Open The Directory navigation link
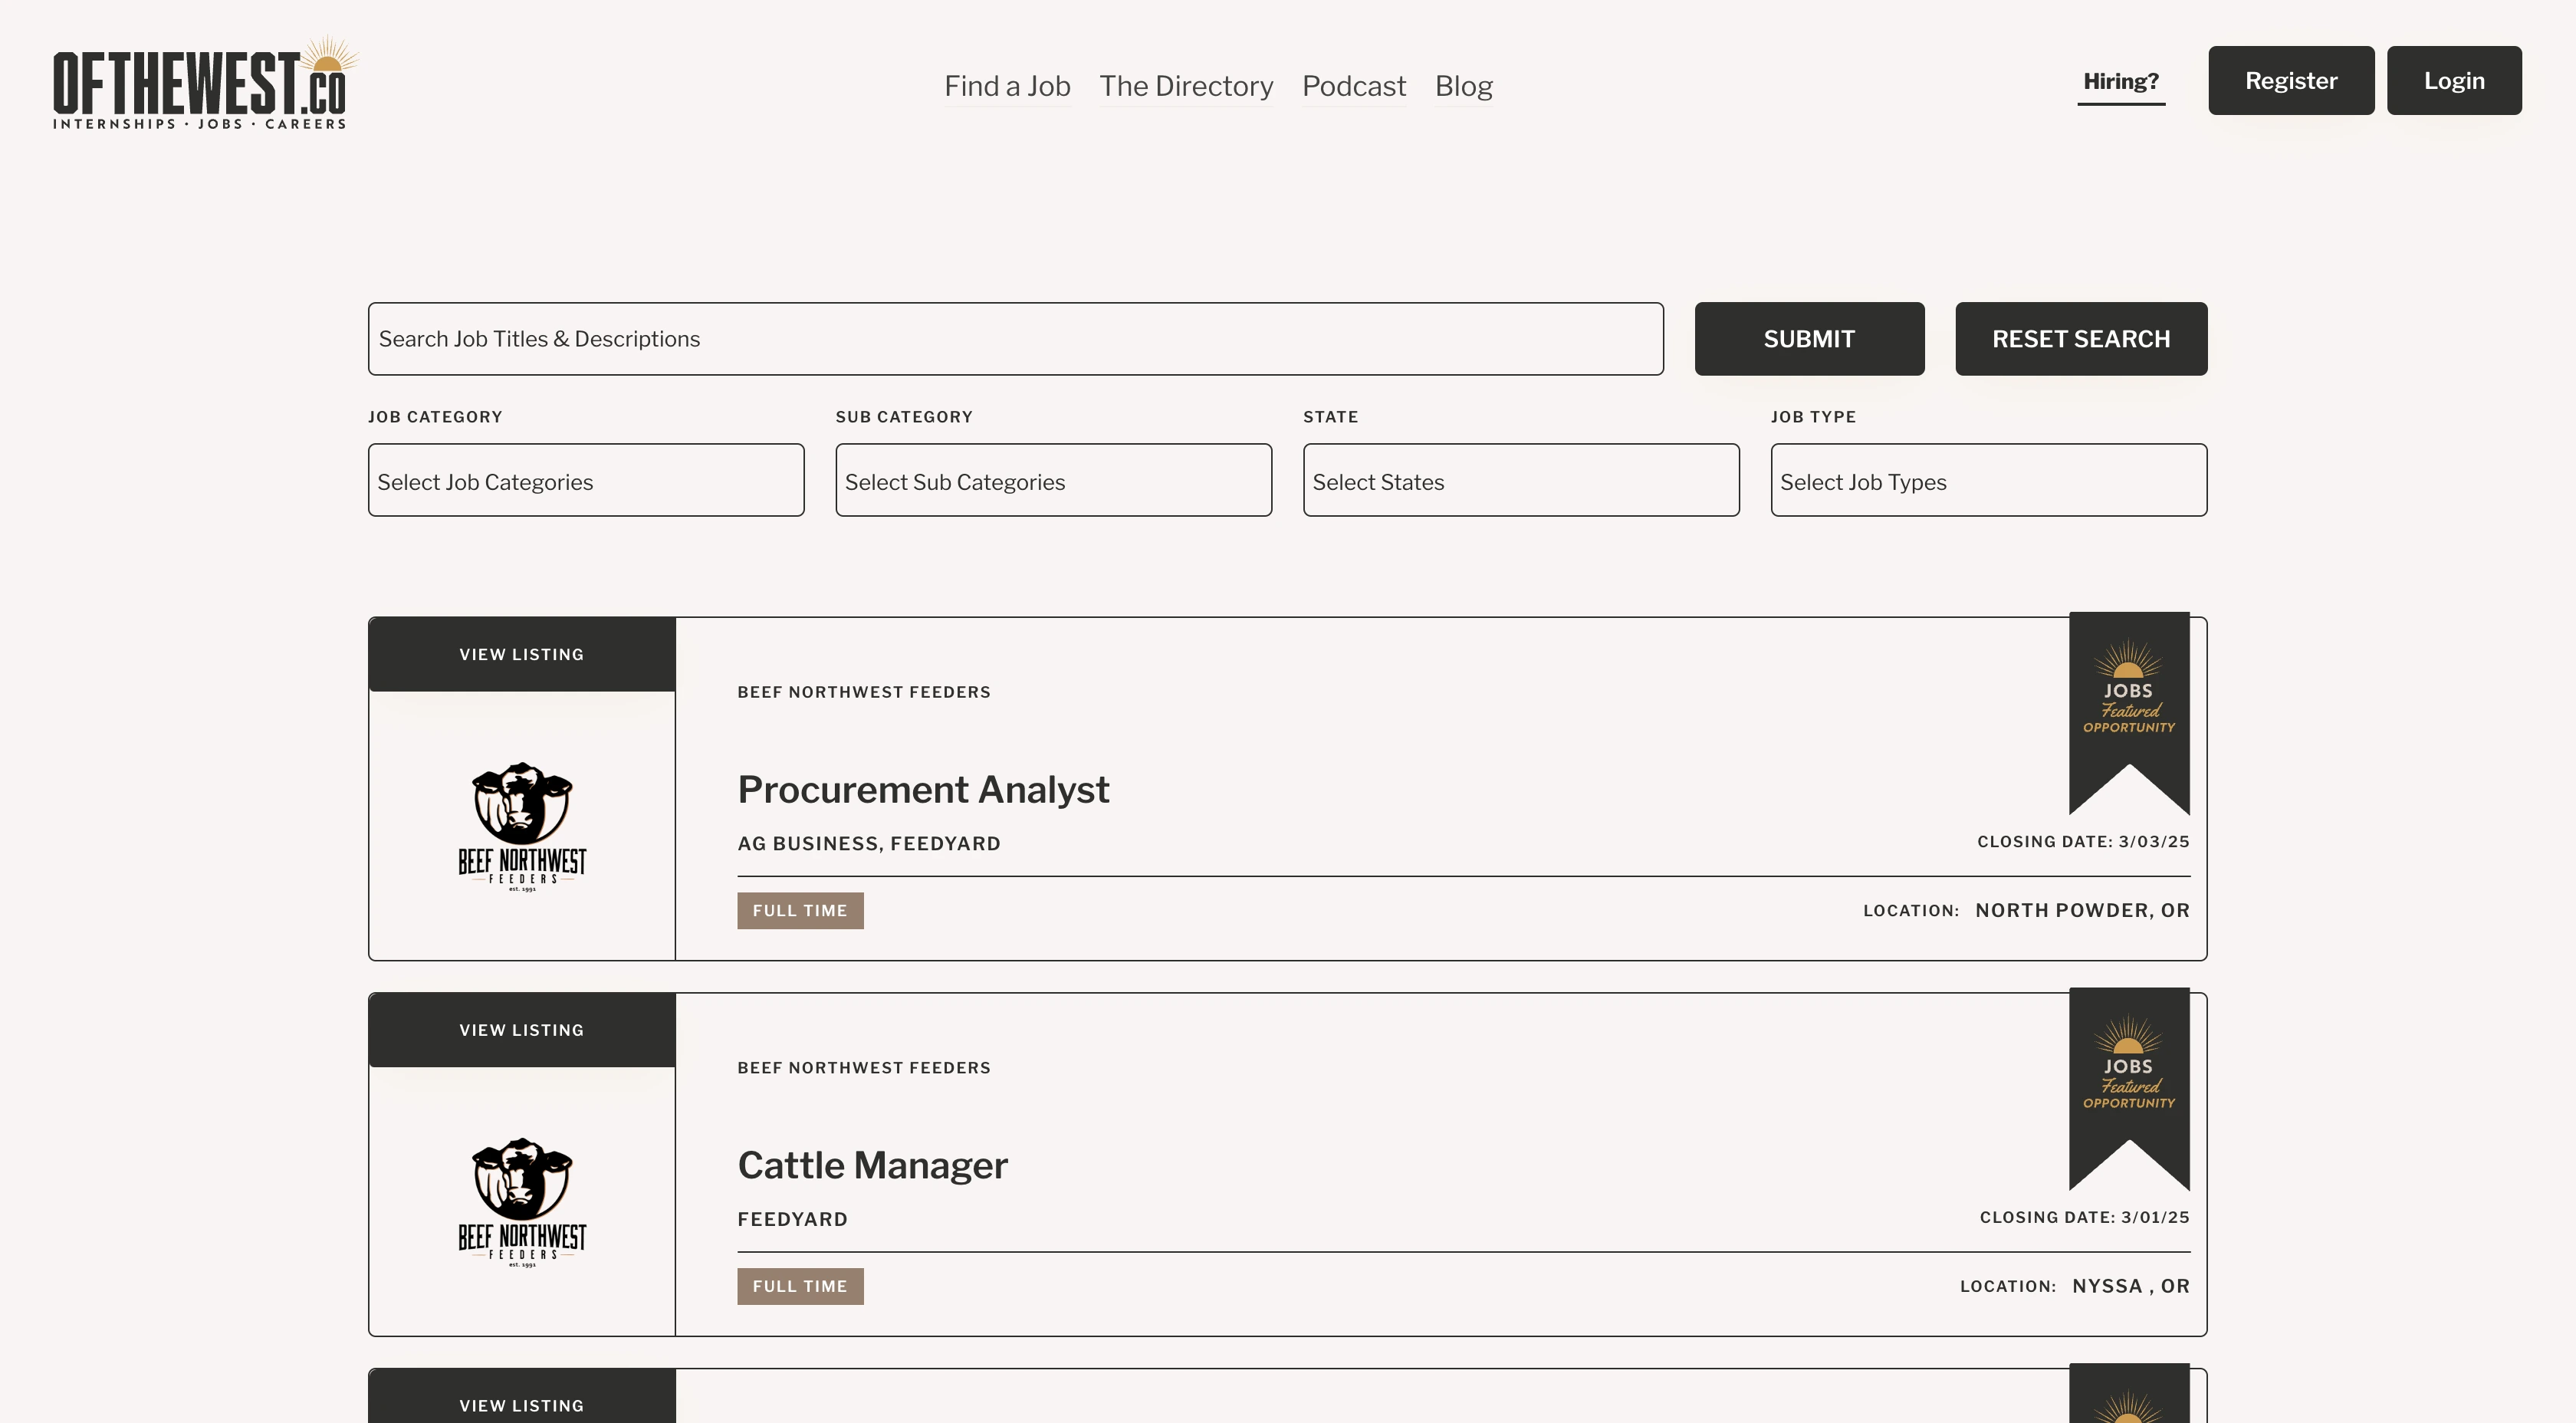The height and width of the screenshot is (1423, 2576). (1186, 86)
